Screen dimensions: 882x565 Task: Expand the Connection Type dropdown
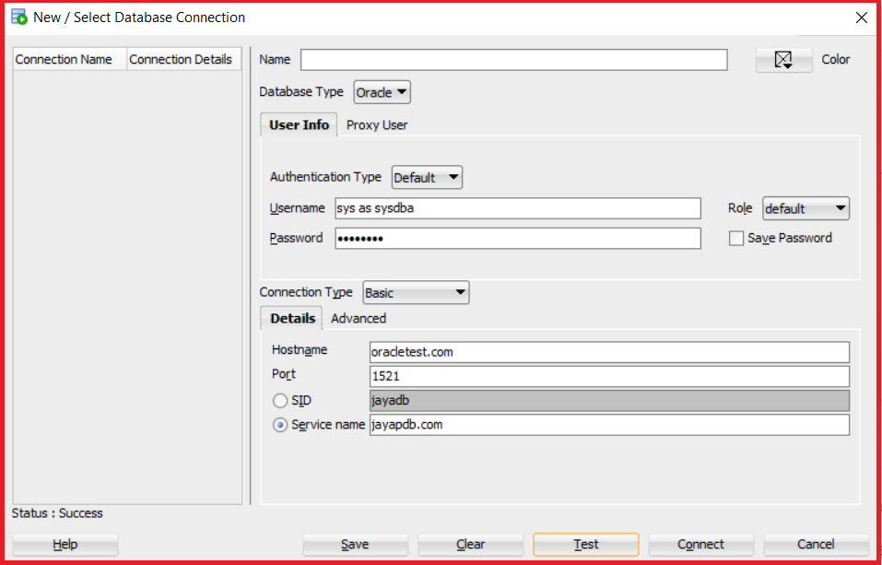[417, 292]
